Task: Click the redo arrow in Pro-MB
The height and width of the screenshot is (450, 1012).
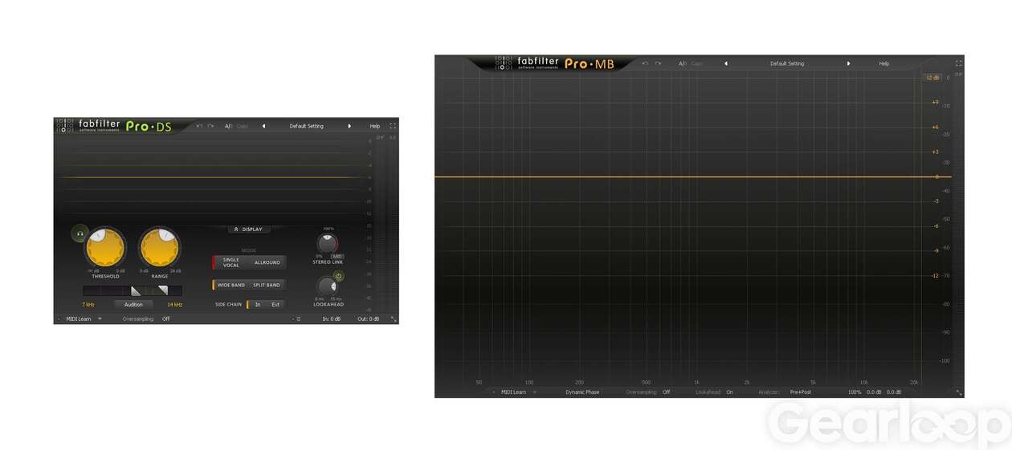Action: pyautogui.click(x=658, y=63)
